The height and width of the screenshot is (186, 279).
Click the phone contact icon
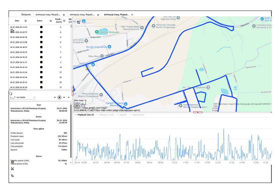[x=12, y=175]
